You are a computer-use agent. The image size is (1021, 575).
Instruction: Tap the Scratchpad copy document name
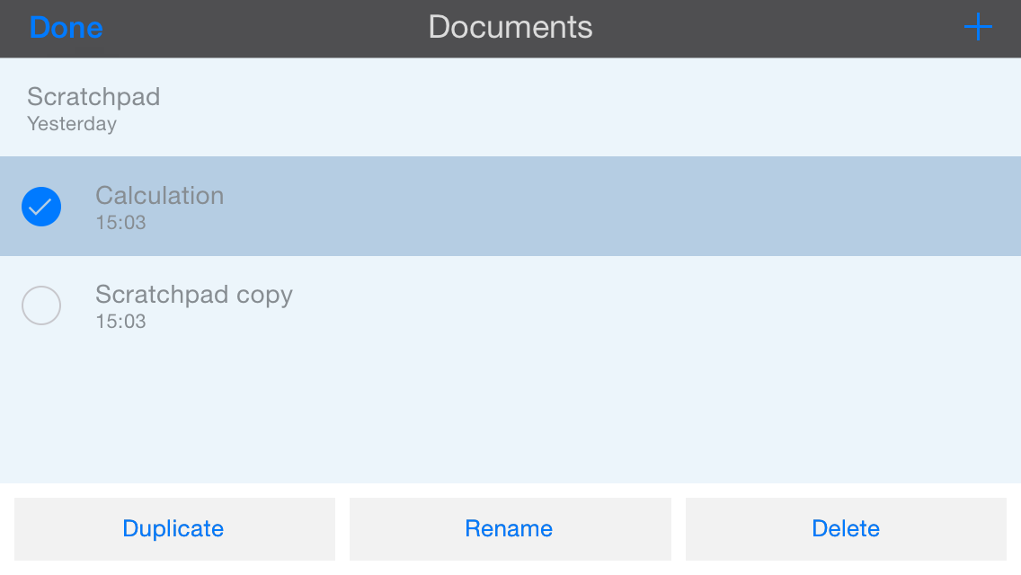pyautogui.click(x=194, y=295)
